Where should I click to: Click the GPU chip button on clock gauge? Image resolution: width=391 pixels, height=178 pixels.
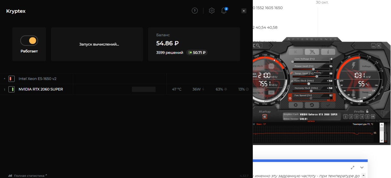[271, 66]
